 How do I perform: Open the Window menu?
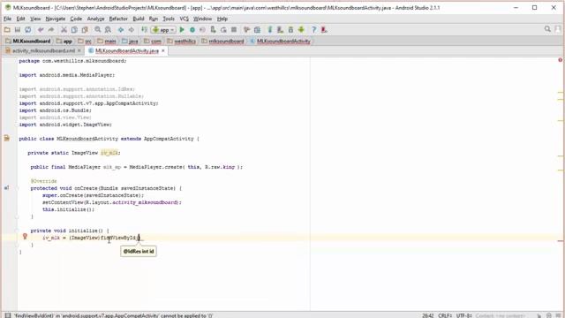(x=202, y=19)
